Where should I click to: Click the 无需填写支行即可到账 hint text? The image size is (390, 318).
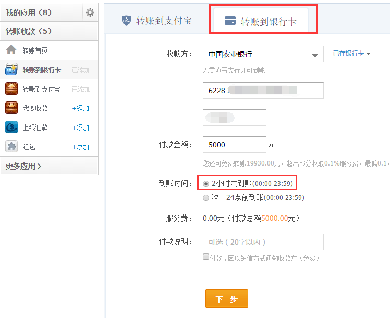(234, 70)
